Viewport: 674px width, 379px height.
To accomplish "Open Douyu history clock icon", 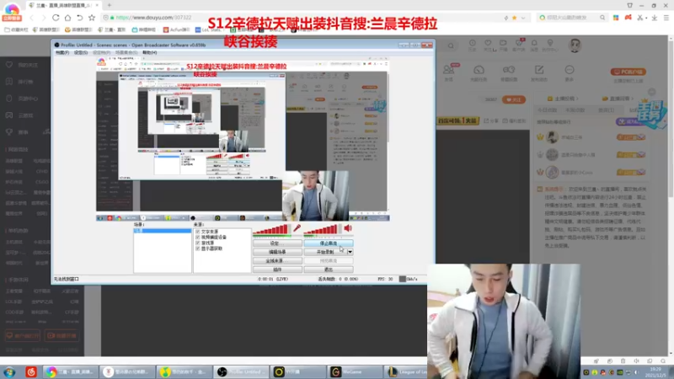I will coord(472,43).
